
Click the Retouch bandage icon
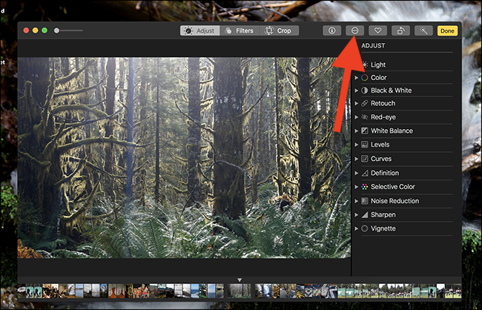coord(365,103)
